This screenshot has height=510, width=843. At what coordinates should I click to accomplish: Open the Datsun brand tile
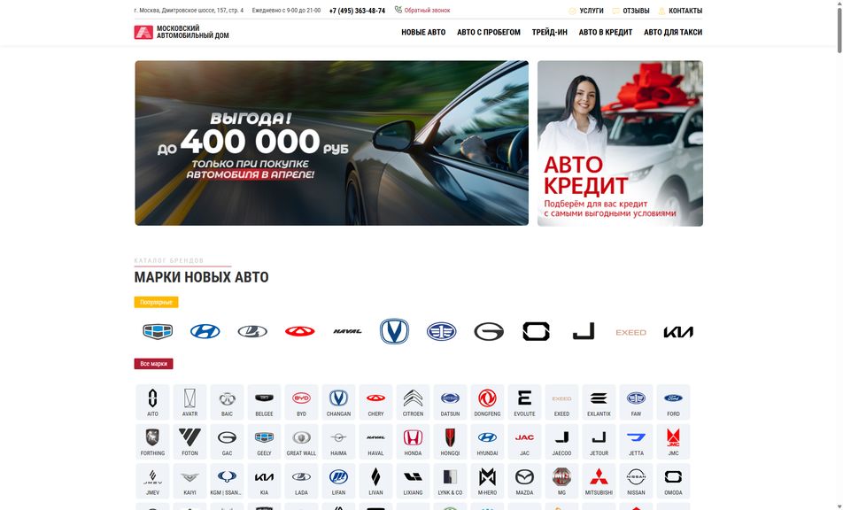pyautogui.click(x=450, y=402)
